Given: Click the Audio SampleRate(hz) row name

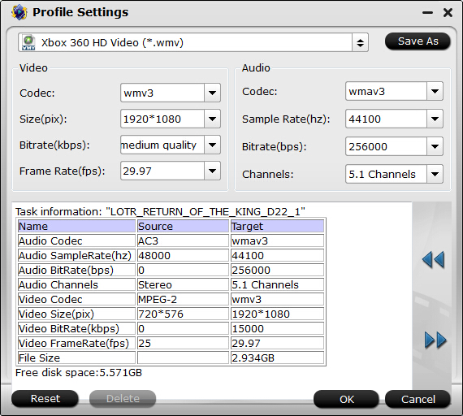Looking at the screenshot, I should (76, 255).
